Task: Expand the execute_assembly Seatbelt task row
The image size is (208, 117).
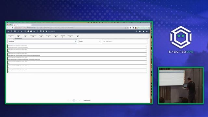Action: [146, 58]
